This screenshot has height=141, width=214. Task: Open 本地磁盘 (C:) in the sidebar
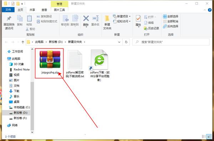coord(19,107)
